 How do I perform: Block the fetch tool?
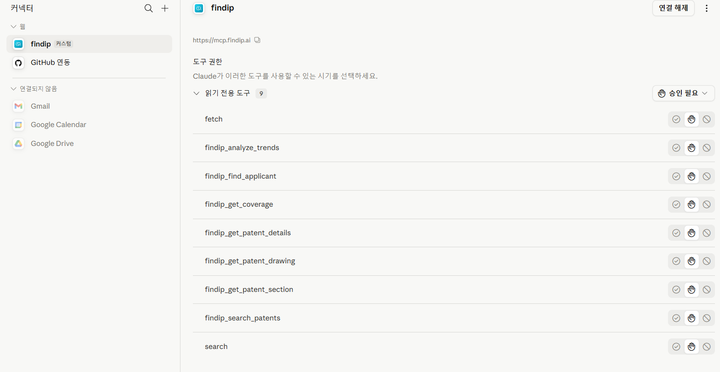707,119
